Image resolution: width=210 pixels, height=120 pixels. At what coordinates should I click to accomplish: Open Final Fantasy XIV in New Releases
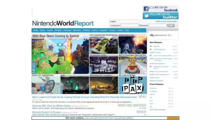[x=159, y=50]
